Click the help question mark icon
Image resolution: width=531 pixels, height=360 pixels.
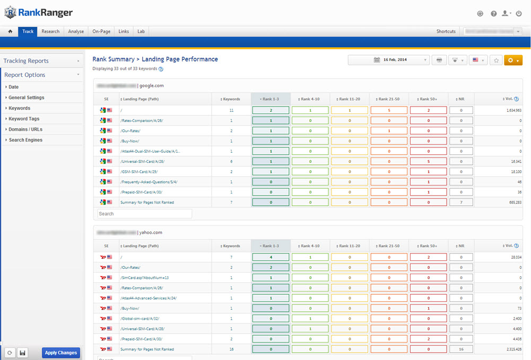tap(493, 13)
